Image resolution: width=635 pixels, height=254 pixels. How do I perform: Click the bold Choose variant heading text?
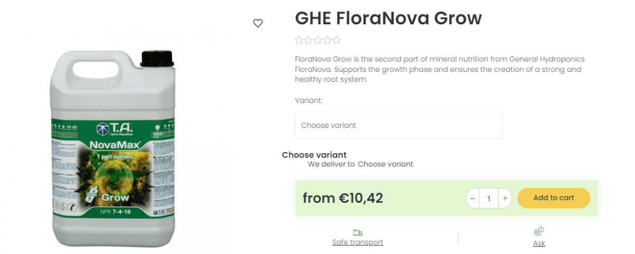[314, 155]
